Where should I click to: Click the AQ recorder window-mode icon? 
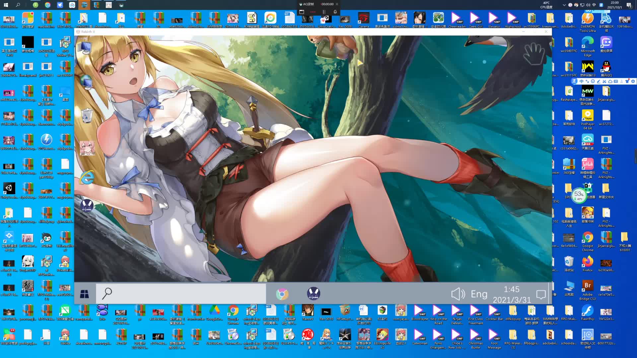tap(302, 12)
